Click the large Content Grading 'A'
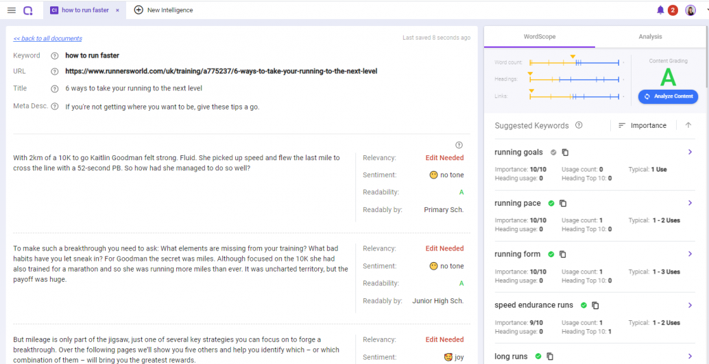Viewport: 709px width, 364px height. pos(668,77)
